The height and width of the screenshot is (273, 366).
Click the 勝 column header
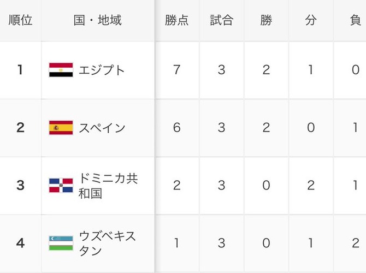tap(266, 20)
